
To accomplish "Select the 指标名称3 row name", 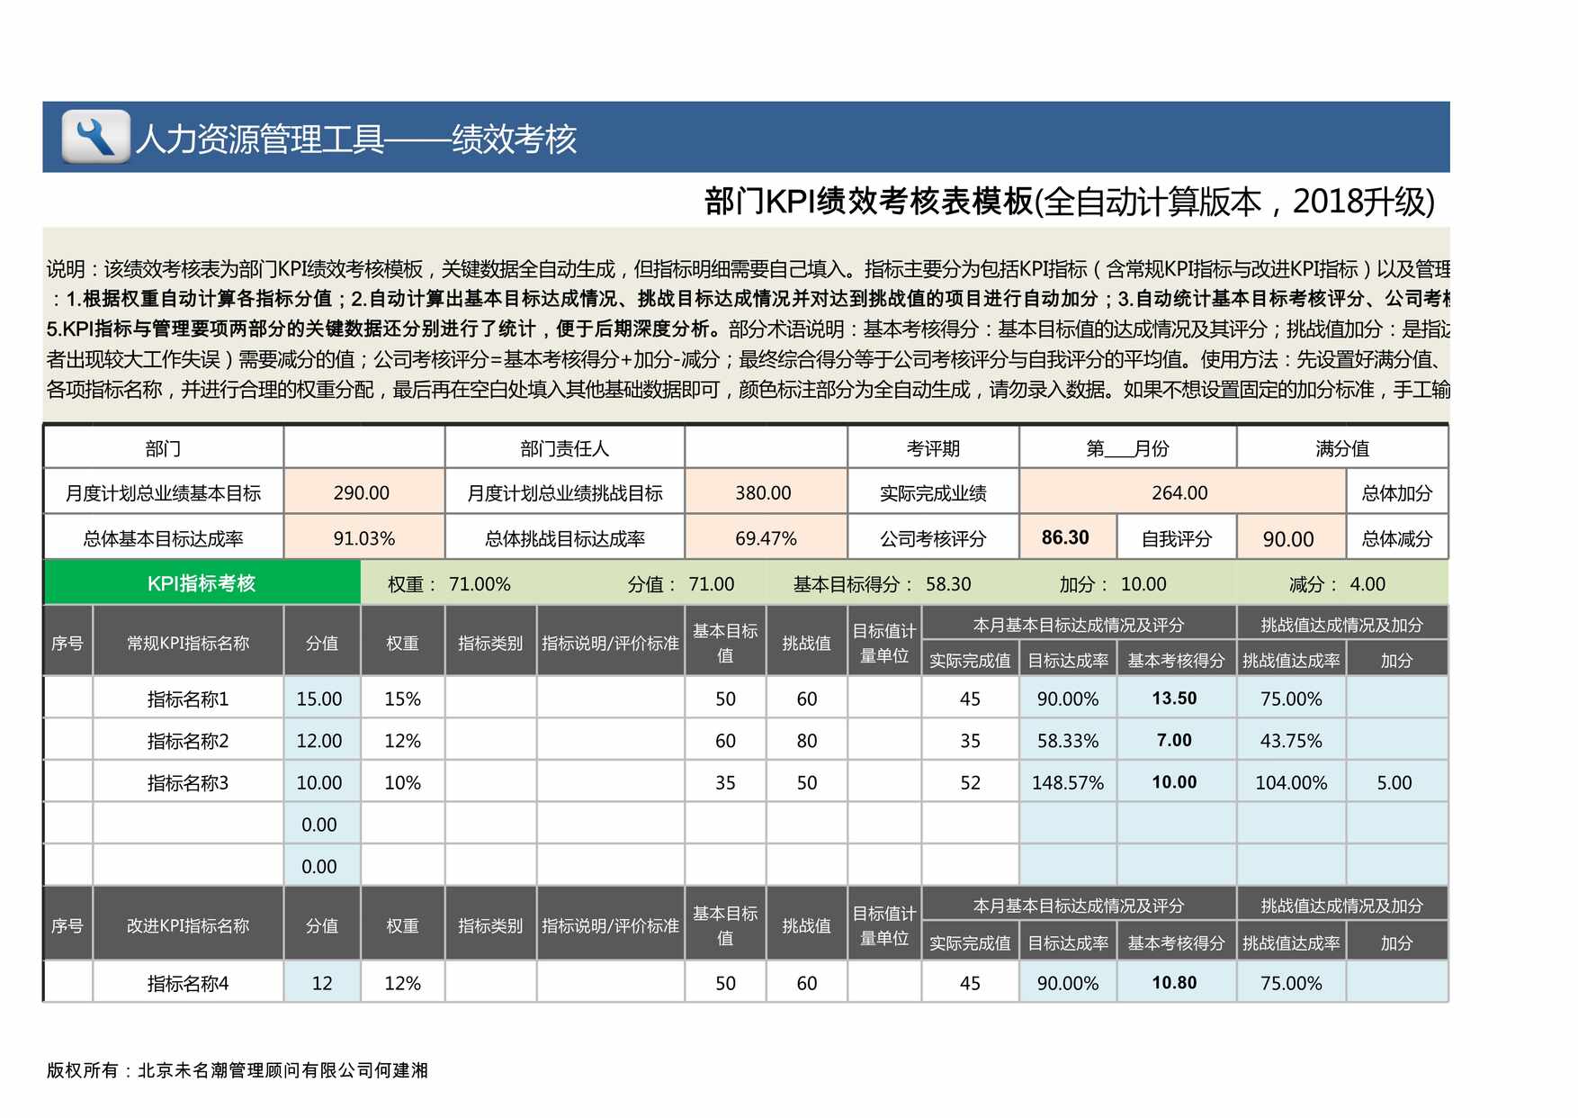I will click(188, 783).
